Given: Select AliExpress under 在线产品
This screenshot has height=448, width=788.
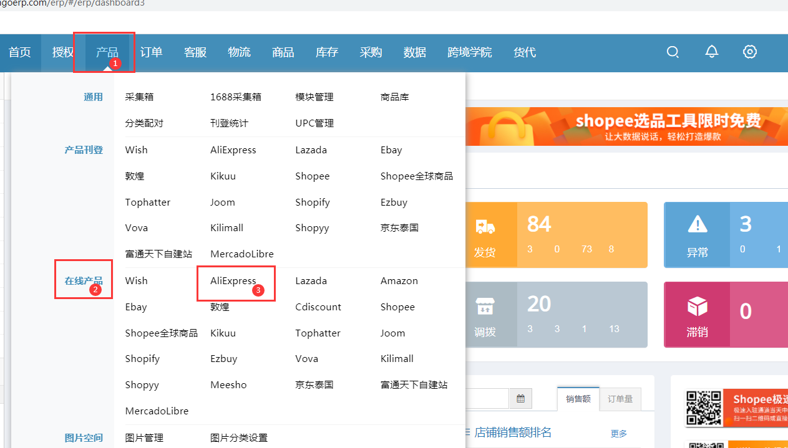Looking at the screenshot, I should [x=233, y=281].
